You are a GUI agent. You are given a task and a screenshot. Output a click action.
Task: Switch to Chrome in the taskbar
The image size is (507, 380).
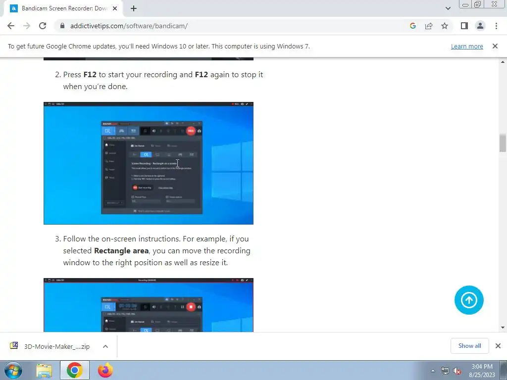click(74, 370)
